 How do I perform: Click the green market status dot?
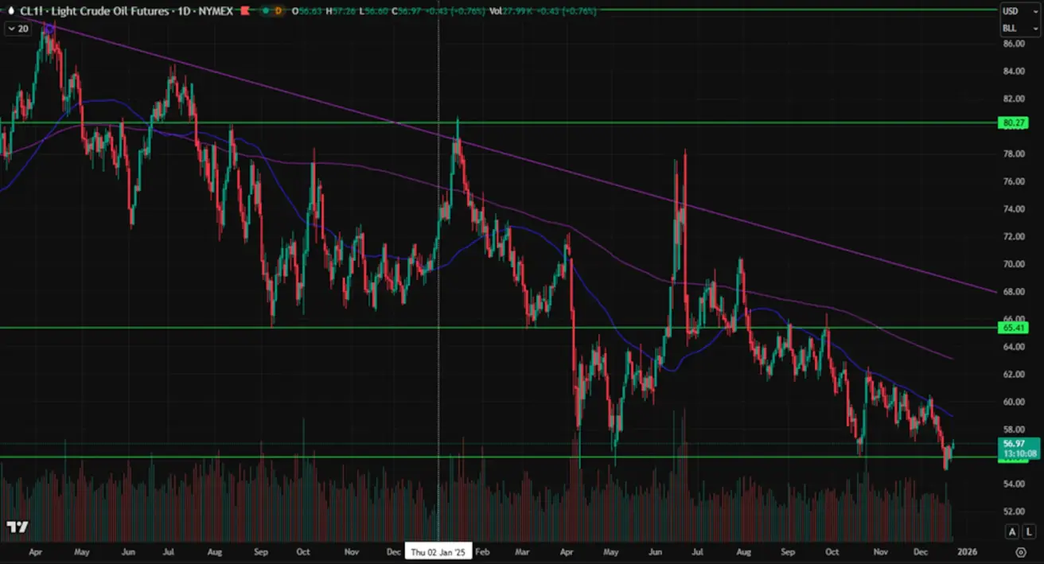(263, 11)
